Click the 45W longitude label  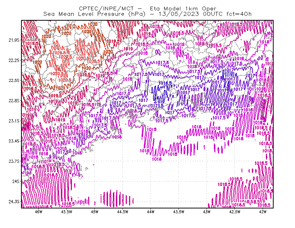click(x=95, y=212)
